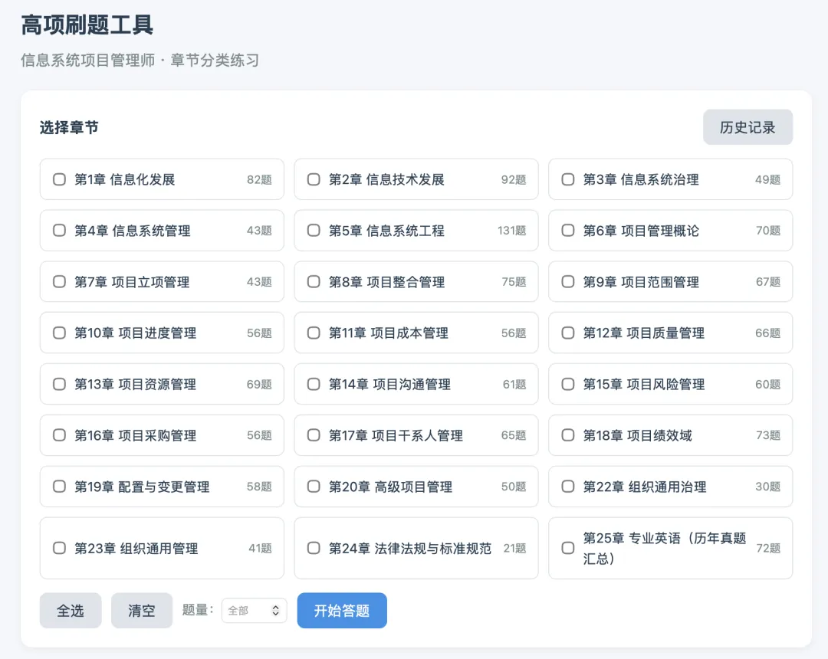
Task: Click the 58题 count in chapter 19
Action: (x=259, y=487)
